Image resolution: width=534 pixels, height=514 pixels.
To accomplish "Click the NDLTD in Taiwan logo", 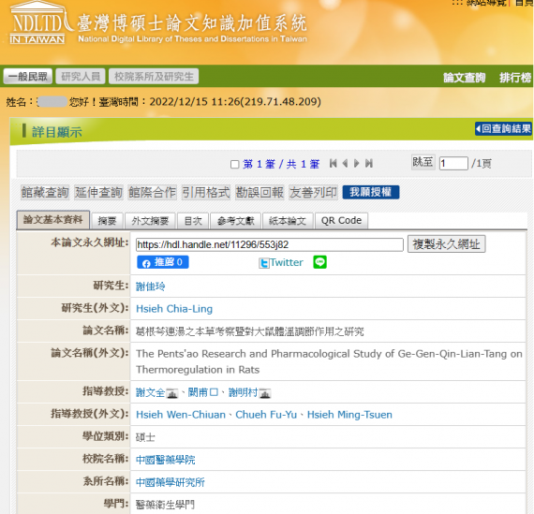I will (37, 23).
